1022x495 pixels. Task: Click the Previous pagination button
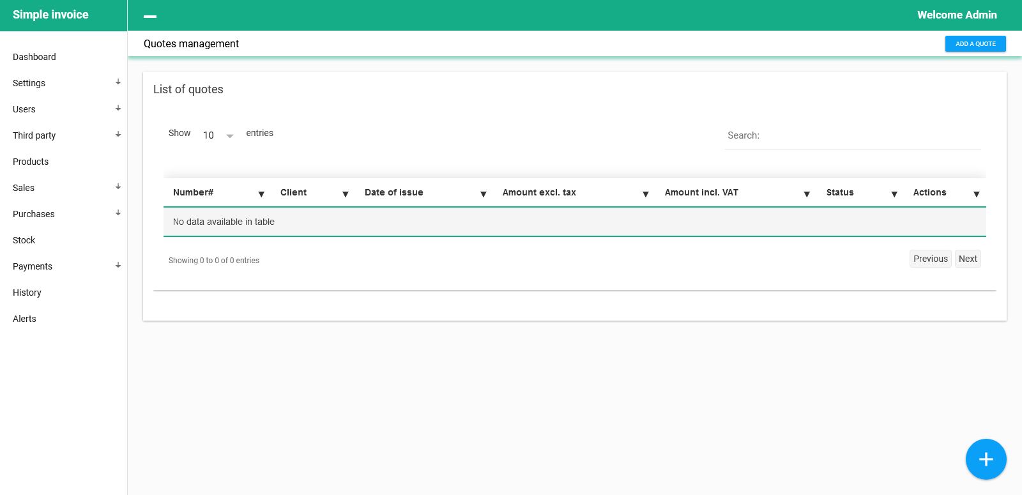[931, 259]
